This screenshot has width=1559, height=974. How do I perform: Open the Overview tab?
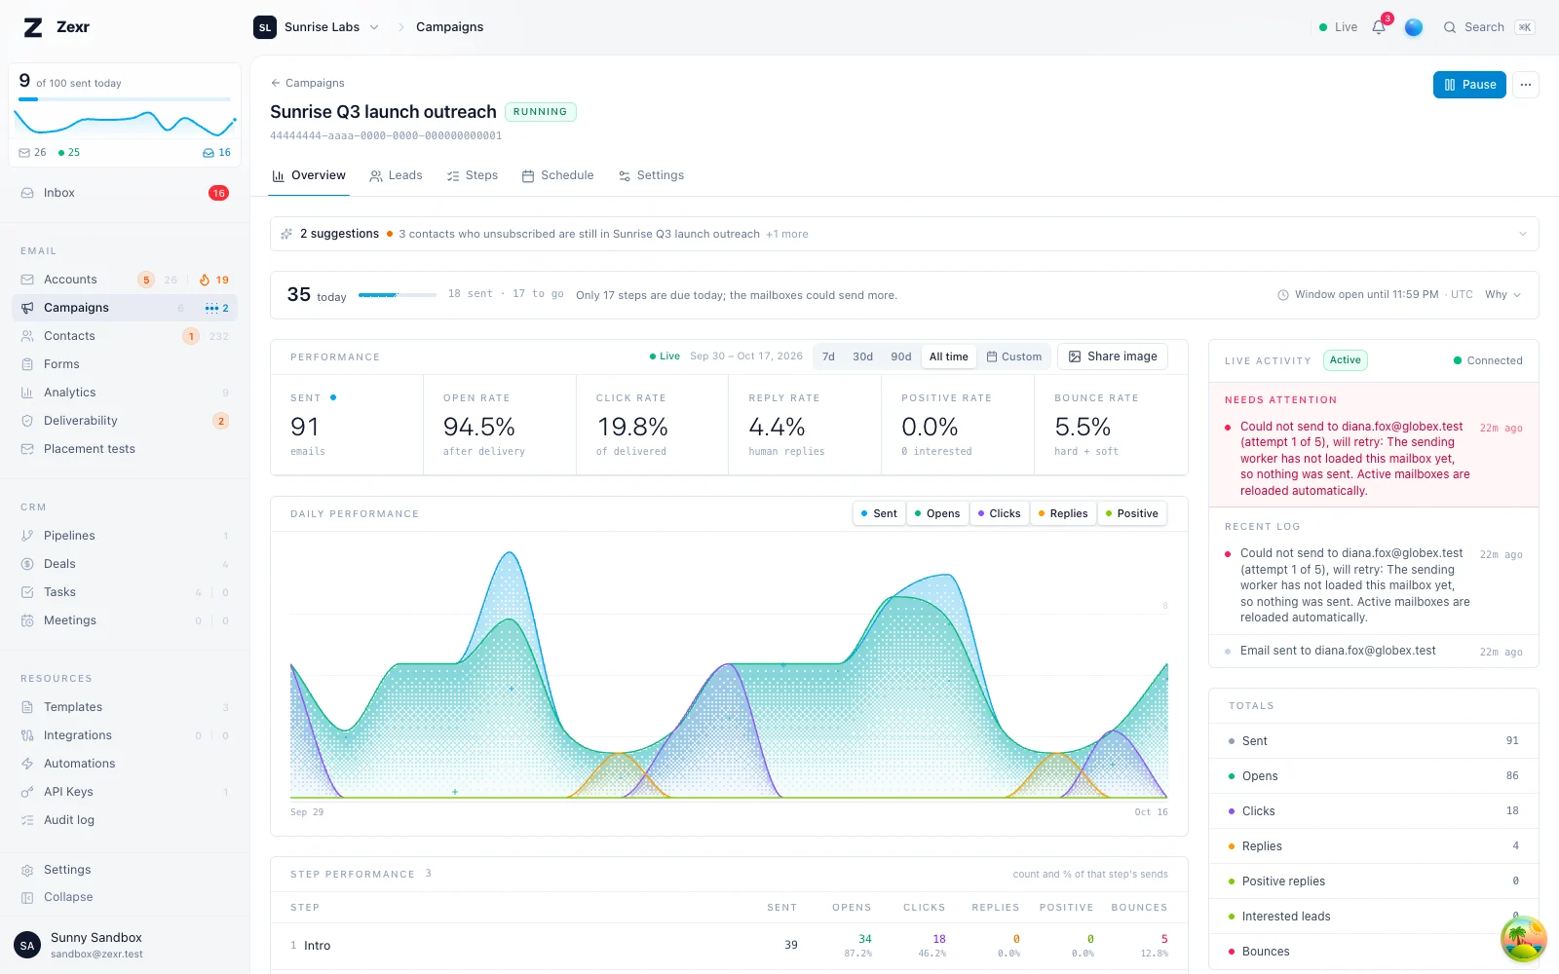coord(309,175)
